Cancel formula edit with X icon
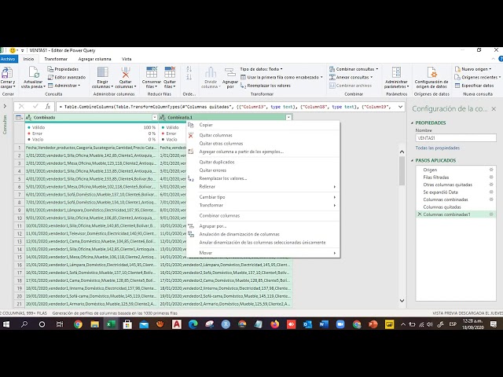The width and height of the screenshot is (503, 377). 21,107
